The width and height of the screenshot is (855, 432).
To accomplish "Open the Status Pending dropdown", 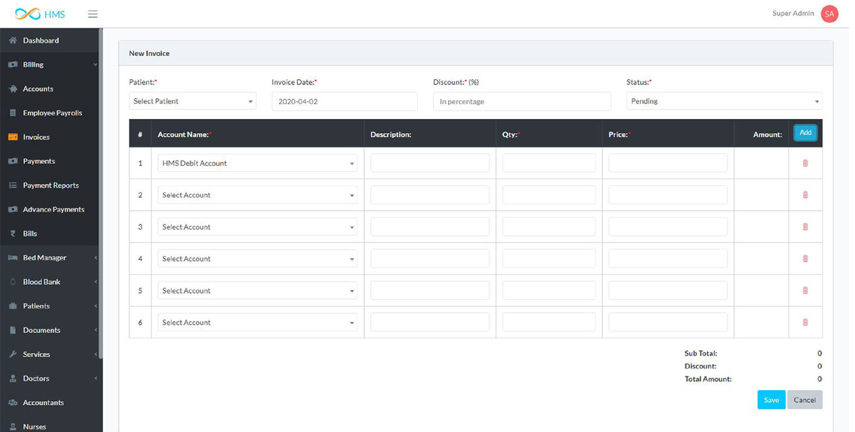I will click(724, 101).
